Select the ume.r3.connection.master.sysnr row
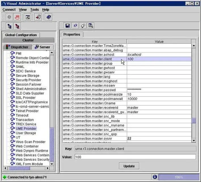Image resolution: width=201 pixels, height=182 pixels. click(x=127, y=138)
